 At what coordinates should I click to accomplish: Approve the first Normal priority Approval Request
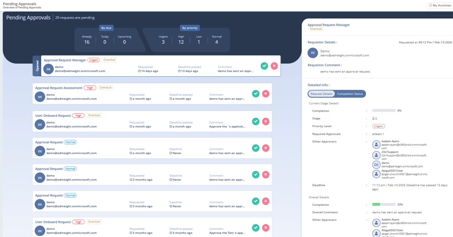pos(256,148)
